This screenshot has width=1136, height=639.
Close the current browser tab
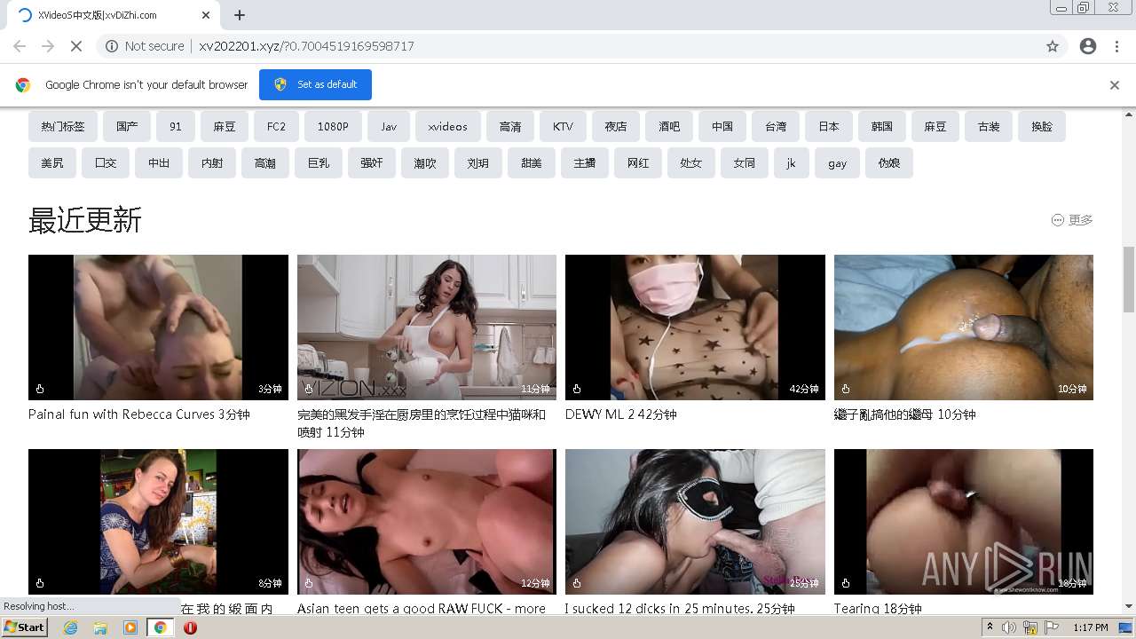tap(206, 15)
